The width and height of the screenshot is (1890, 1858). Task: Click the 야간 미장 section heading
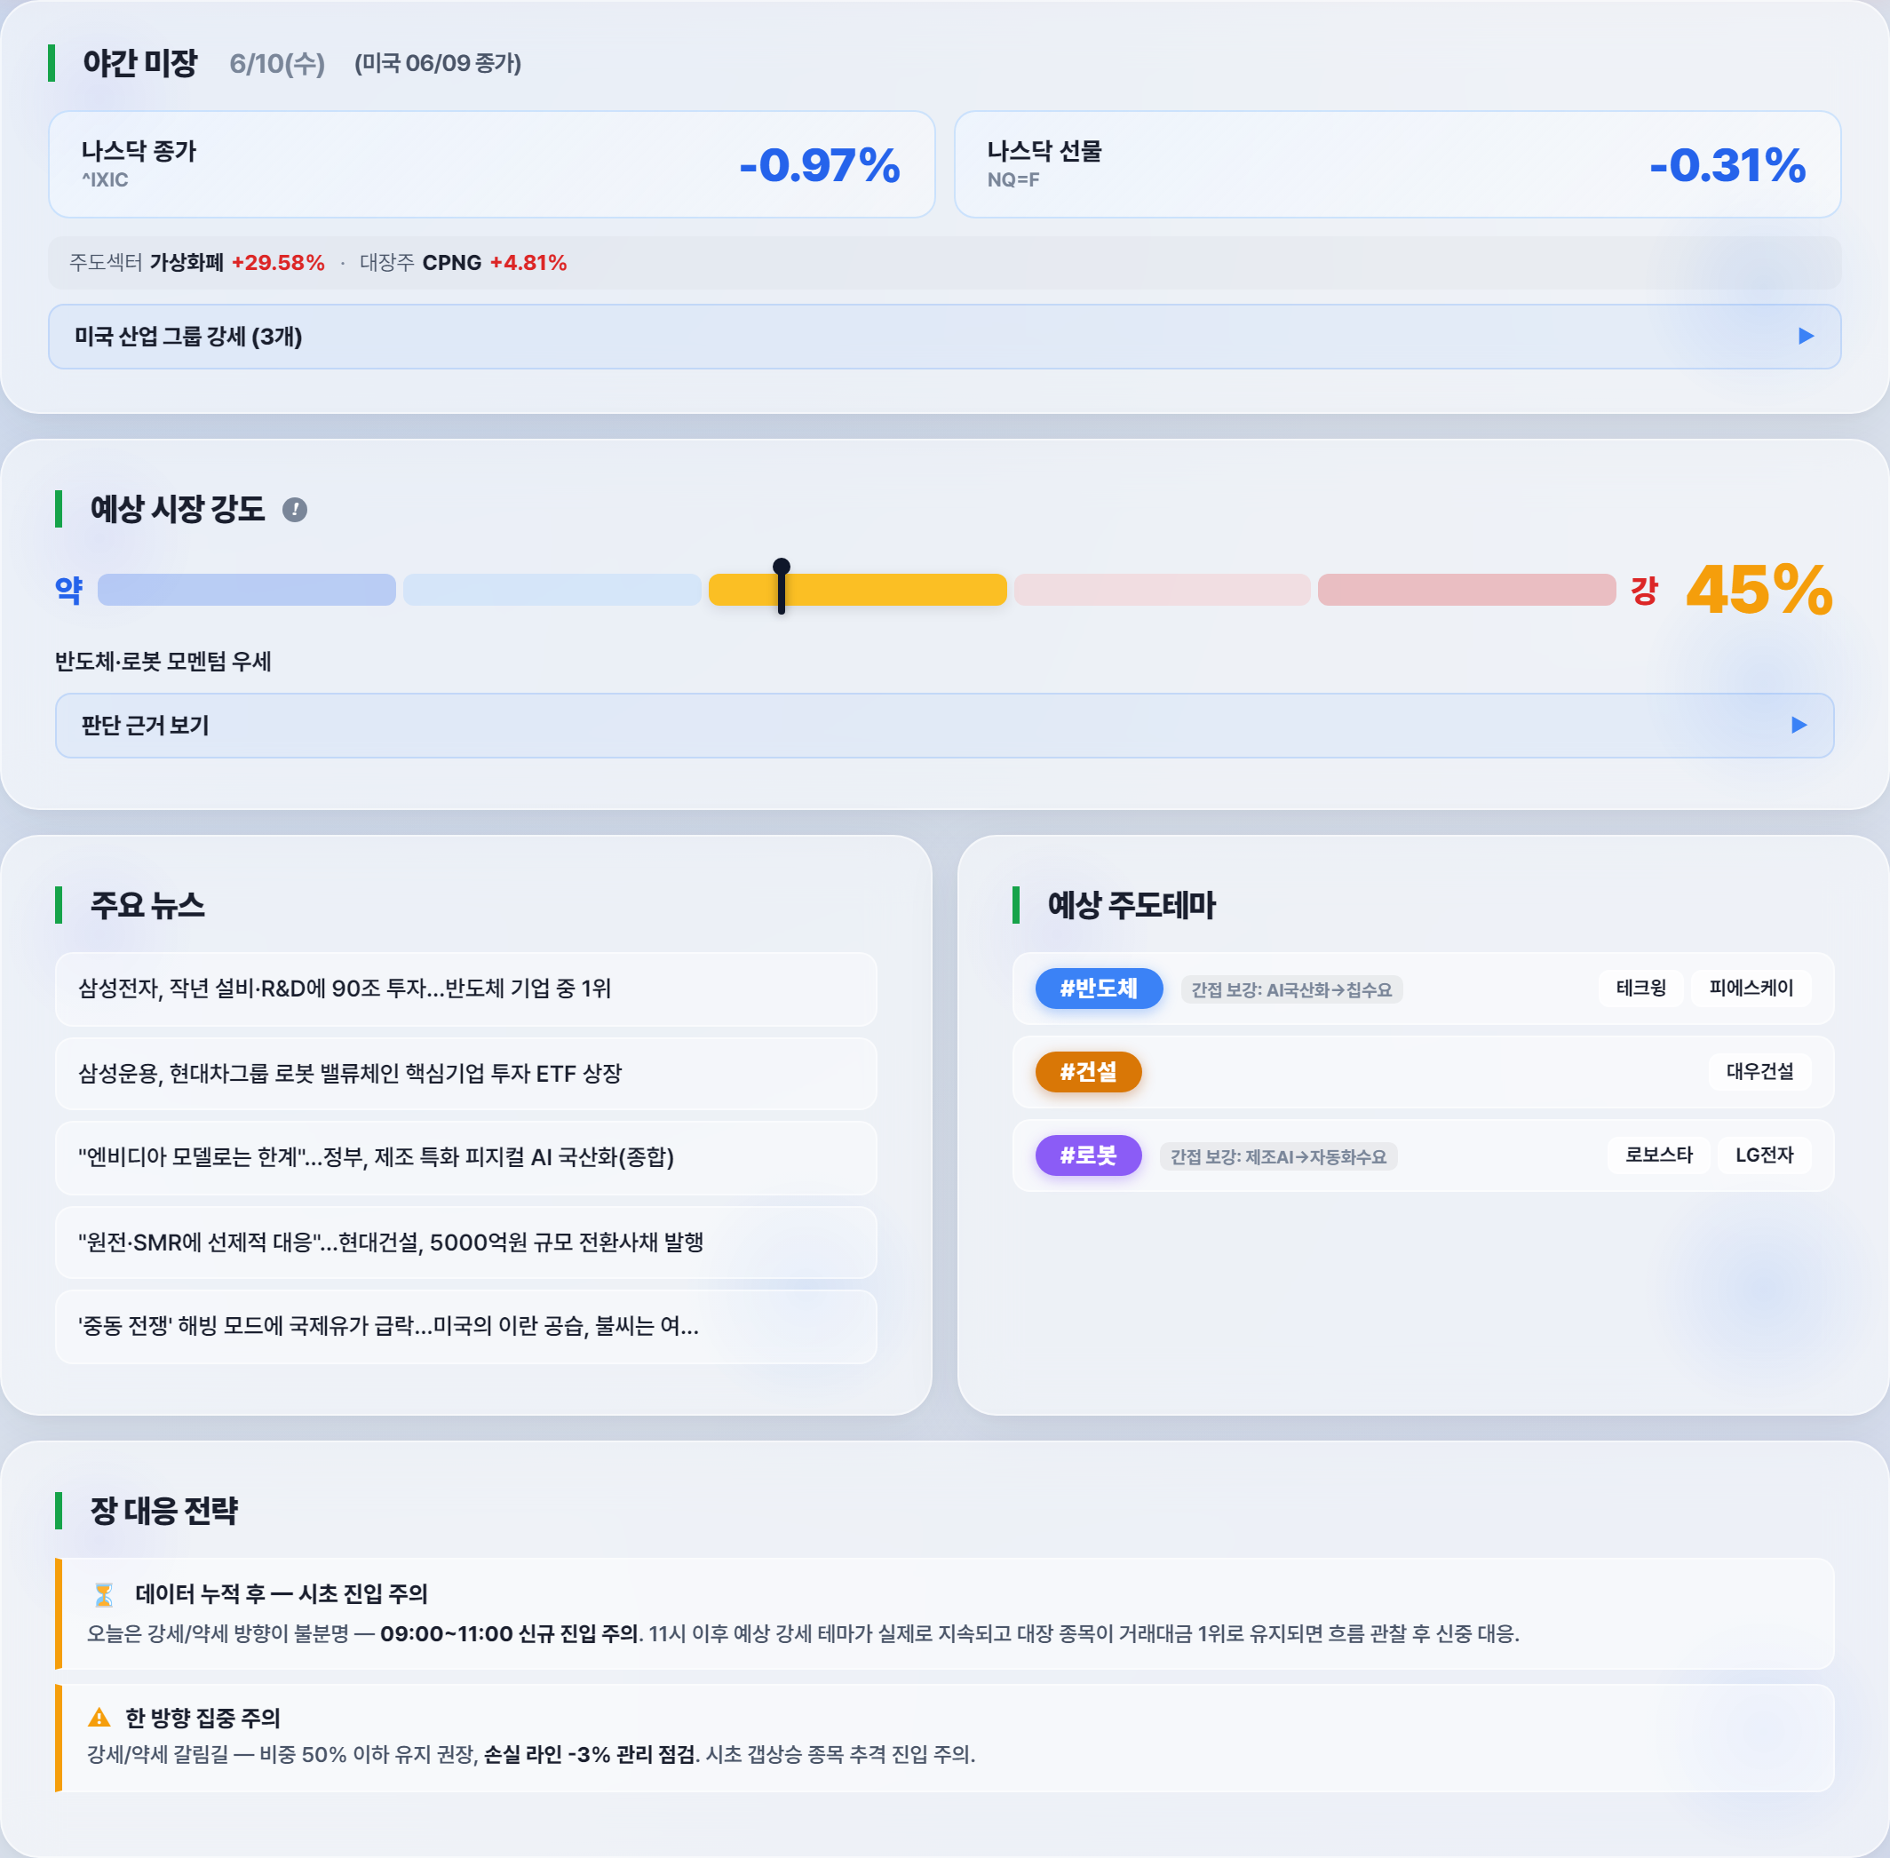(139, 63)
